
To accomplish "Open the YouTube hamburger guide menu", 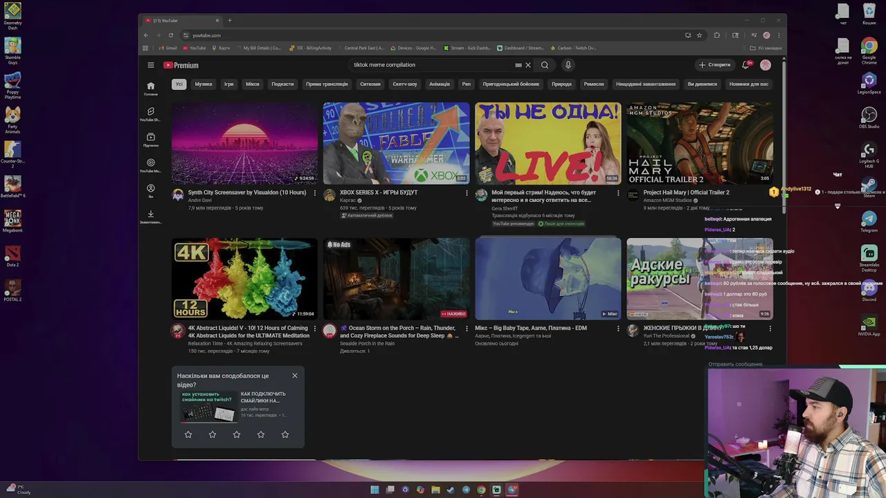I will (150, 65).
